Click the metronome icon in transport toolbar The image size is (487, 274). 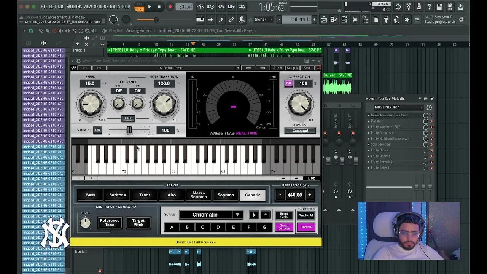[201, 7]
